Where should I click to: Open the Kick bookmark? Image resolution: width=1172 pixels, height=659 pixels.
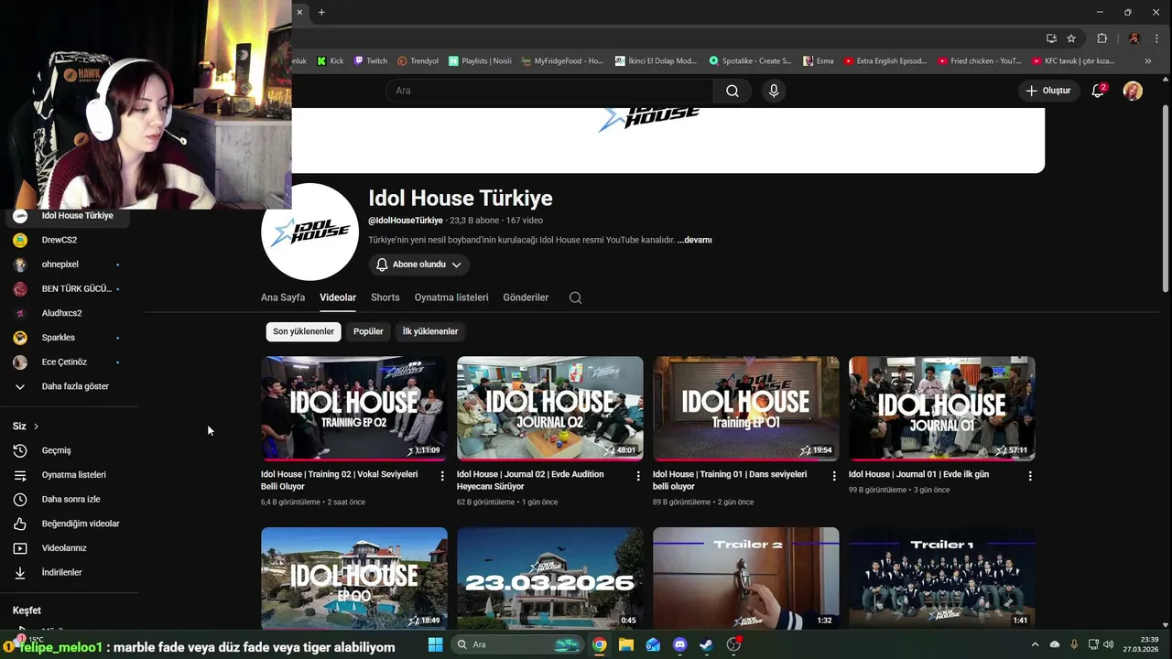(x=331, y=61)
